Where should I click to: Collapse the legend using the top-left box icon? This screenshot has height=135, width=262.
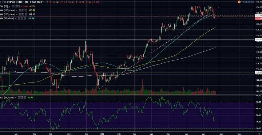tap(1, 2)
